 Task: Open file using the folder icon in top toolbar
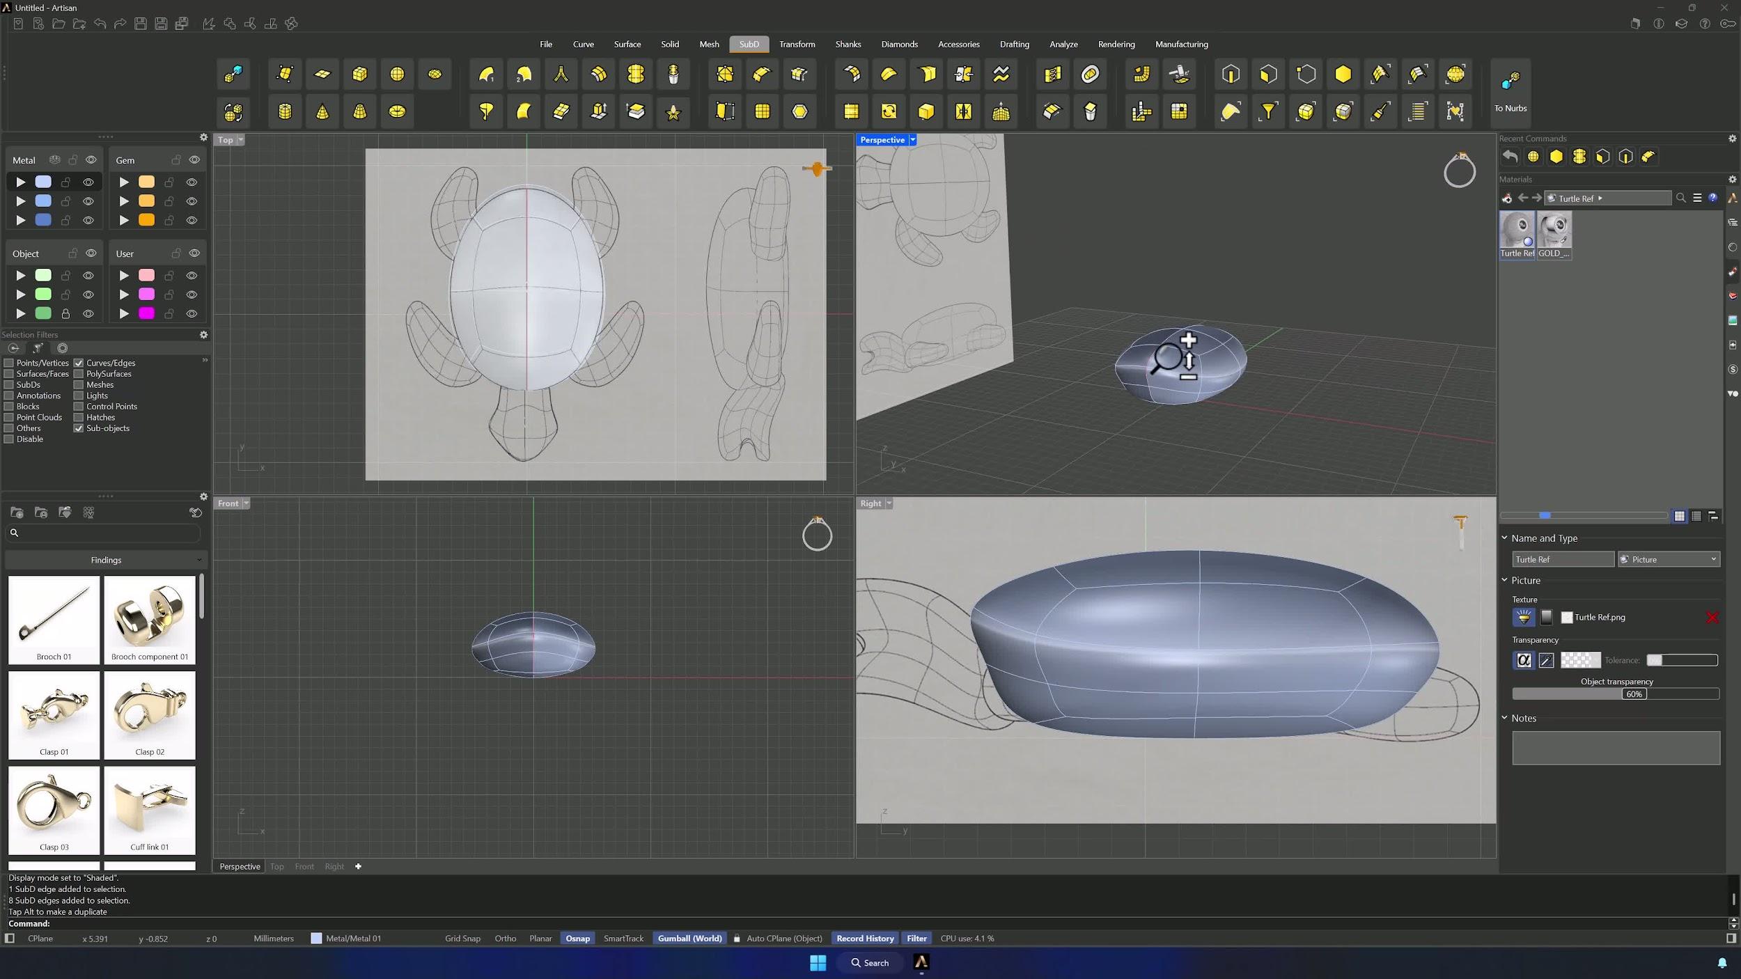click(x=59, y=24)
